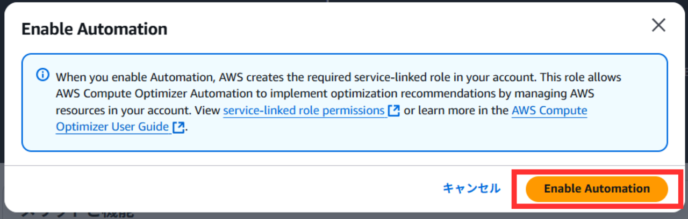Click the blue info circle icon

(42, 75)
